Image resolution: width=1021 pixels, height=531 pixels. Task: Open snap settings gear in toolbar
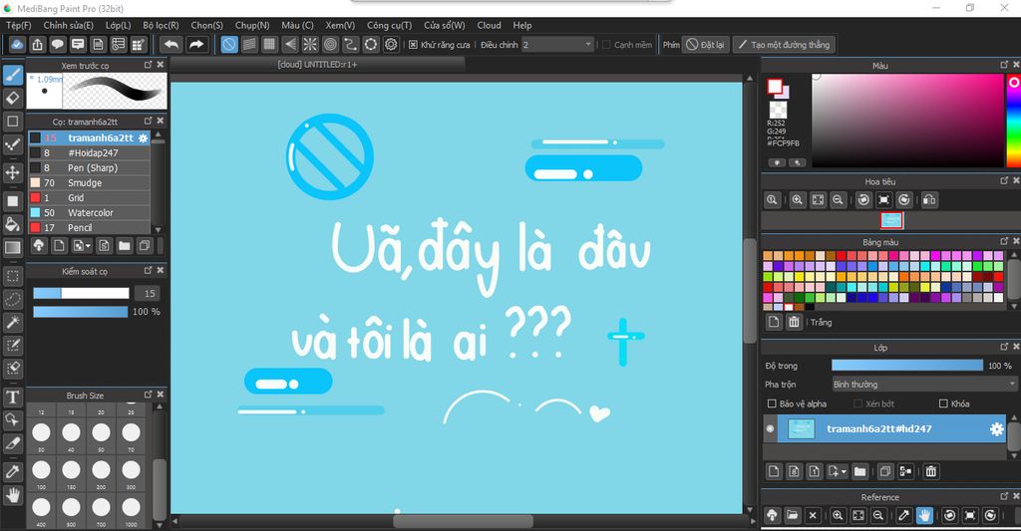pos(391,44)
